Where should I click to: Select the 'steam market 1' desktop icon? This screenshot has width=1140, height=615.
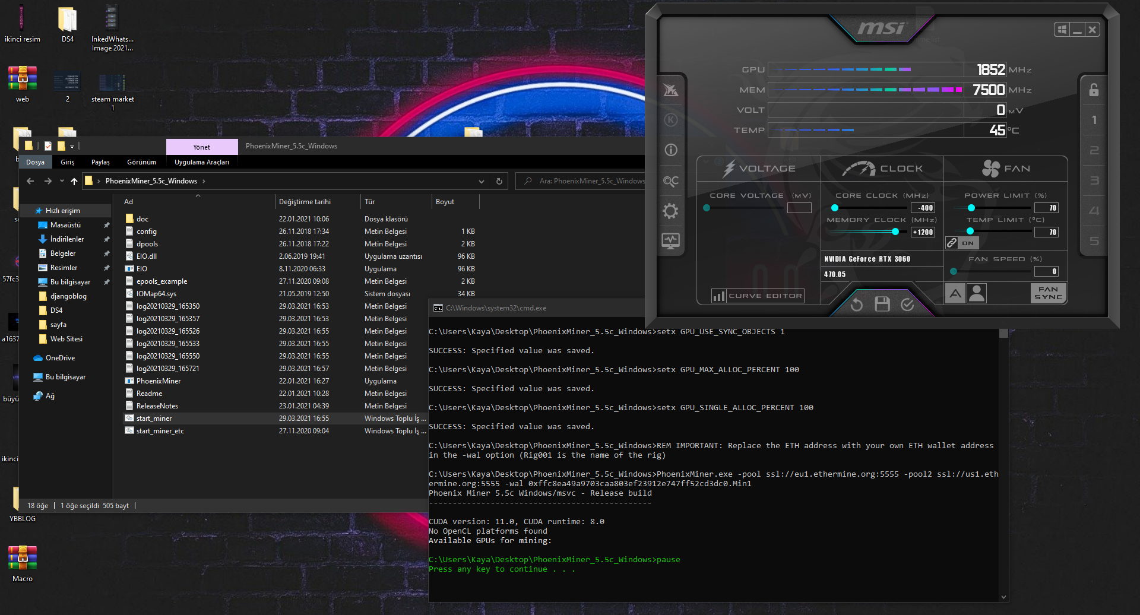point(112,92)
